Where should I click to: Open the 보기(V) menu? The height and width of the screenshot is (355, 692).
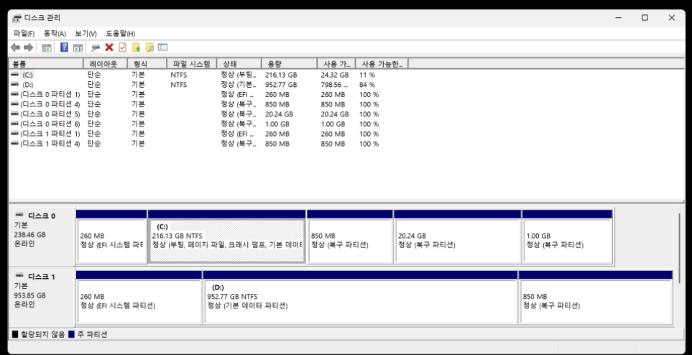86,34
